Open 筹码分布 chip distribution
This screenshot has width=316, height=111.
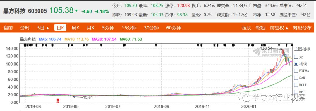coord(302,28)
